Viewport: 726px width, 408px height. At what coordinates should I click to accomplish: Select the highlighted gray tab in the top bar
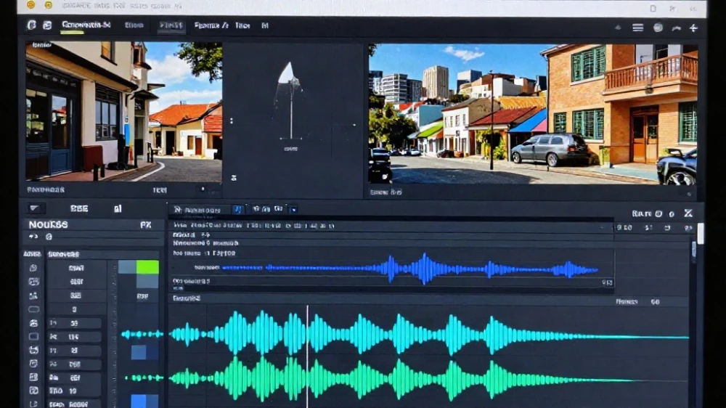coord(171,25)
